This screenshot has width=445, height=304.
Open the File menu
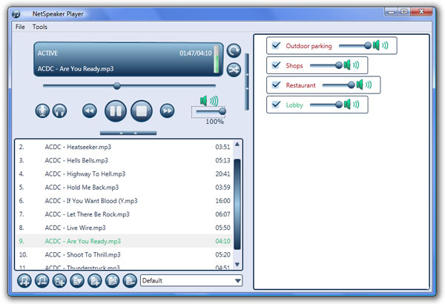click(x=20, y=27)
